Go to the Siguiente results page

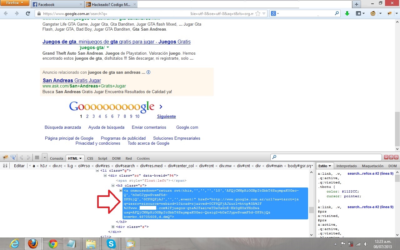[166, 116]
